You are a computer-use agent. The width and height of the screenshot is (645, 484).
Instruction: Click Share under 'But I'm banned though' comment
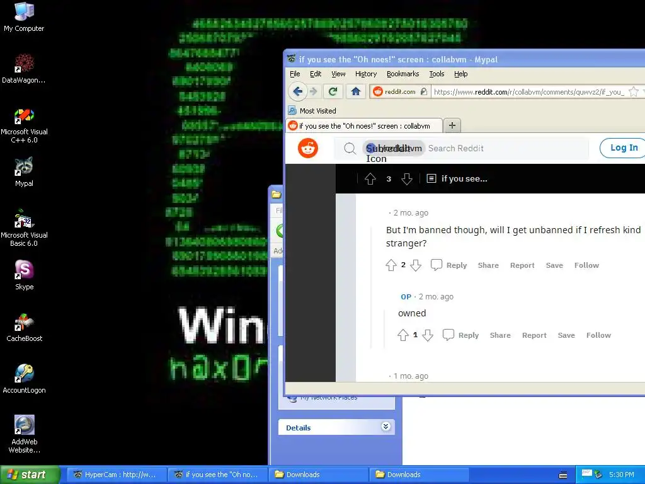(x=488, y=265)
